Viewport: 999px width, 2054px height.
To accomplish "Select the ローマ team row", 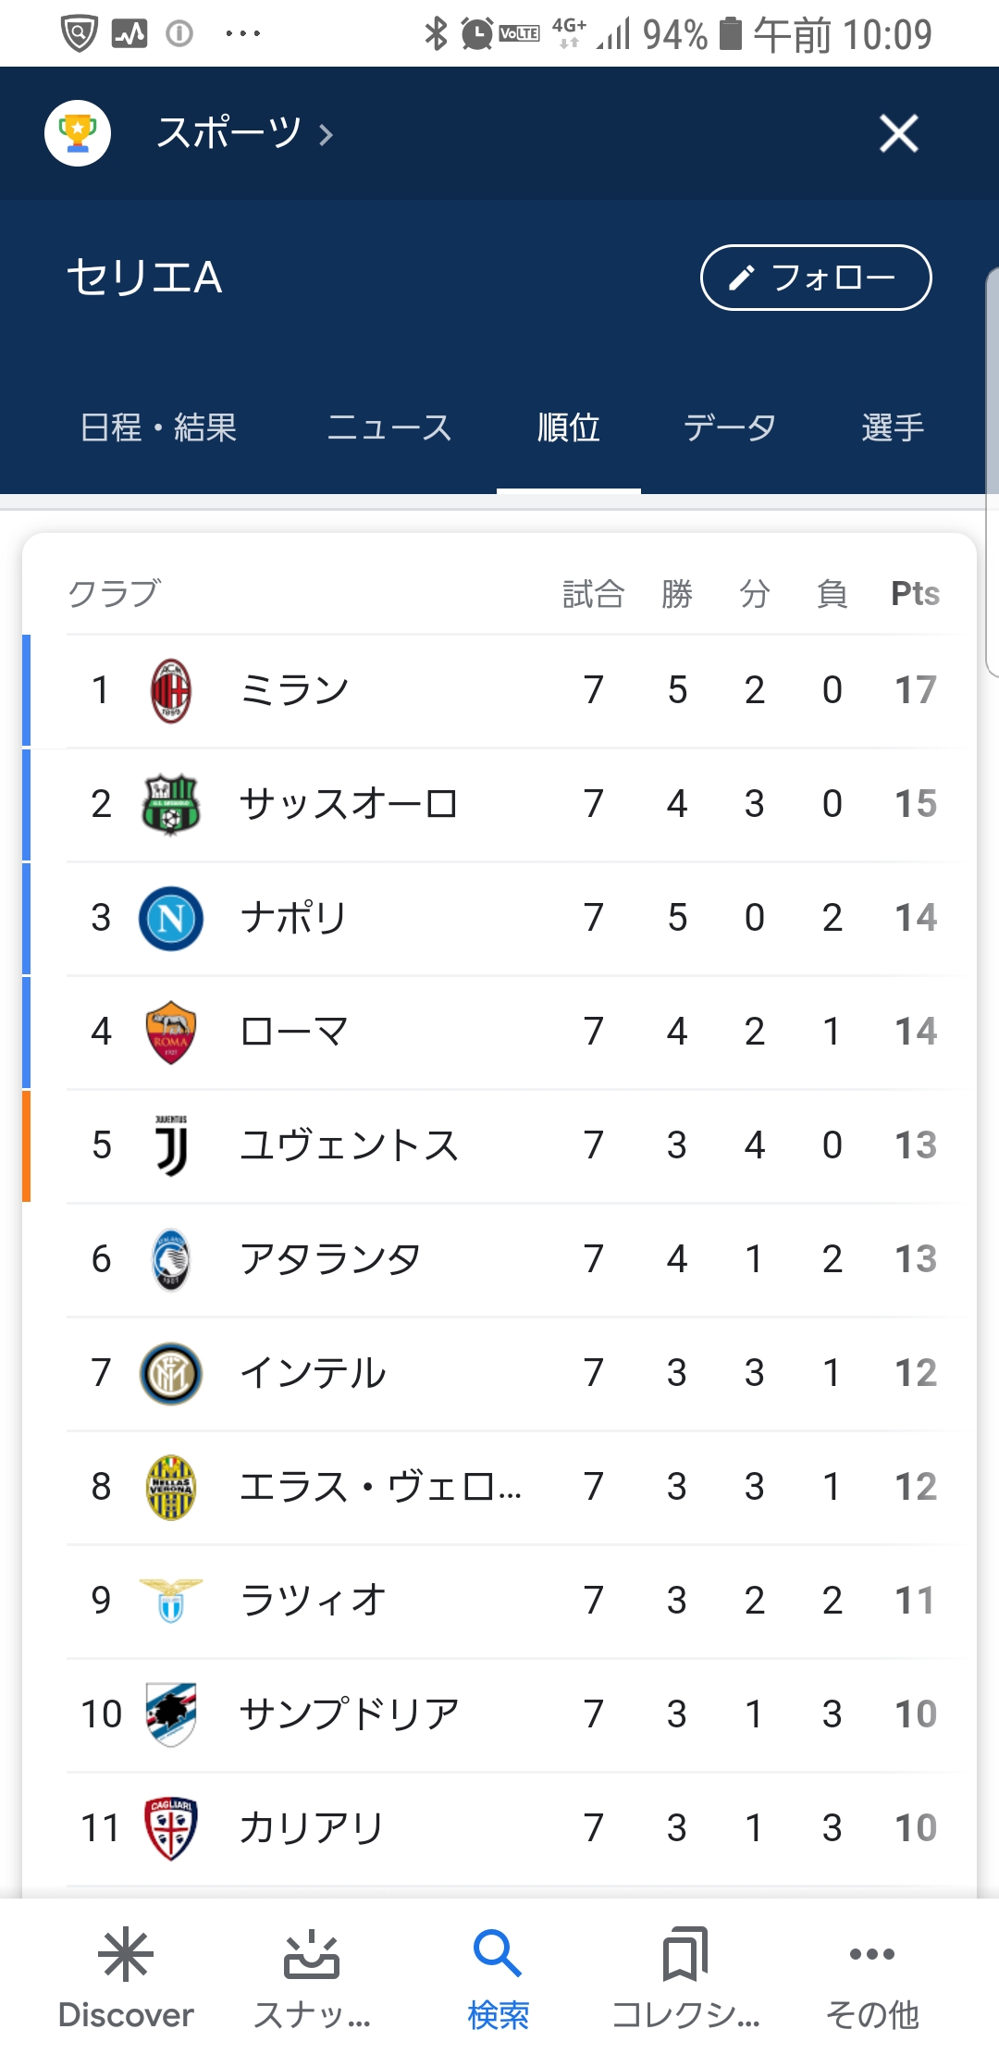I will [499, 1032].
